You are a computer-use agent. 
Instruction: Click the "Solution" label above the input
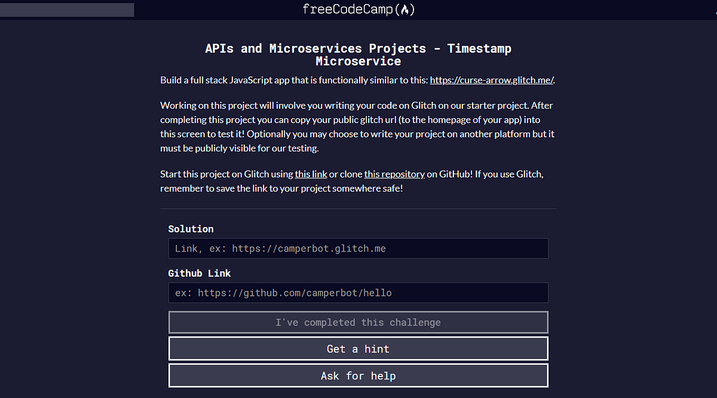(191, 228)
